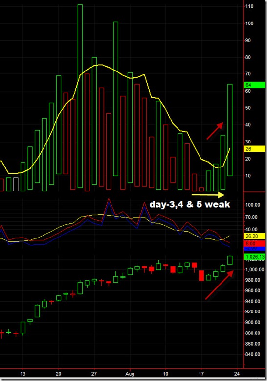
Task: Click the '13' date axis label
Action: 23,374
